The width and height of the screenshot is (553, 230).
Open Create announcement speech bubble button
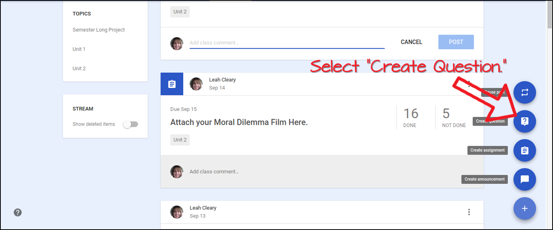[524, 179]
